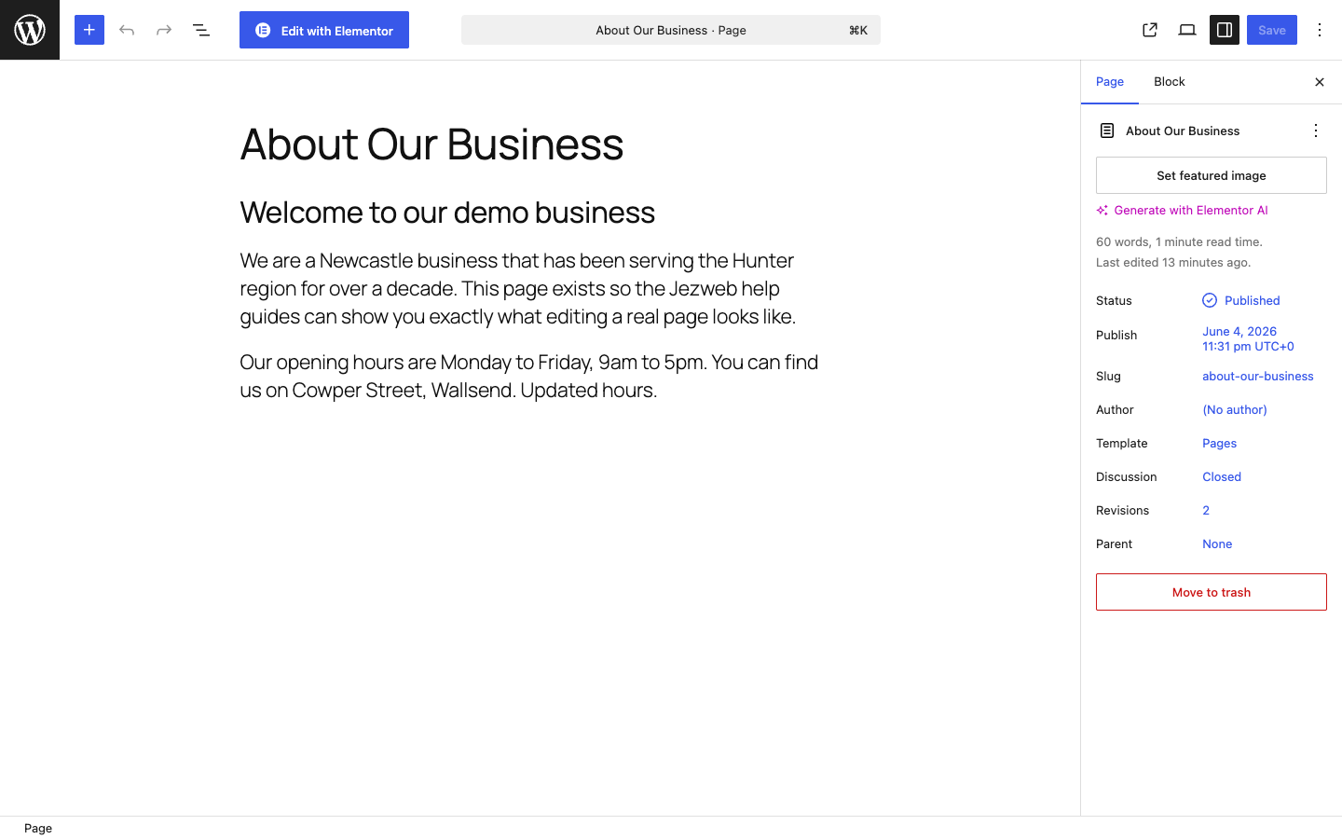This screenshot has height=839, width=1342.
Task: Click the 60 words read time text
Action: click(x=1179, y=241)
